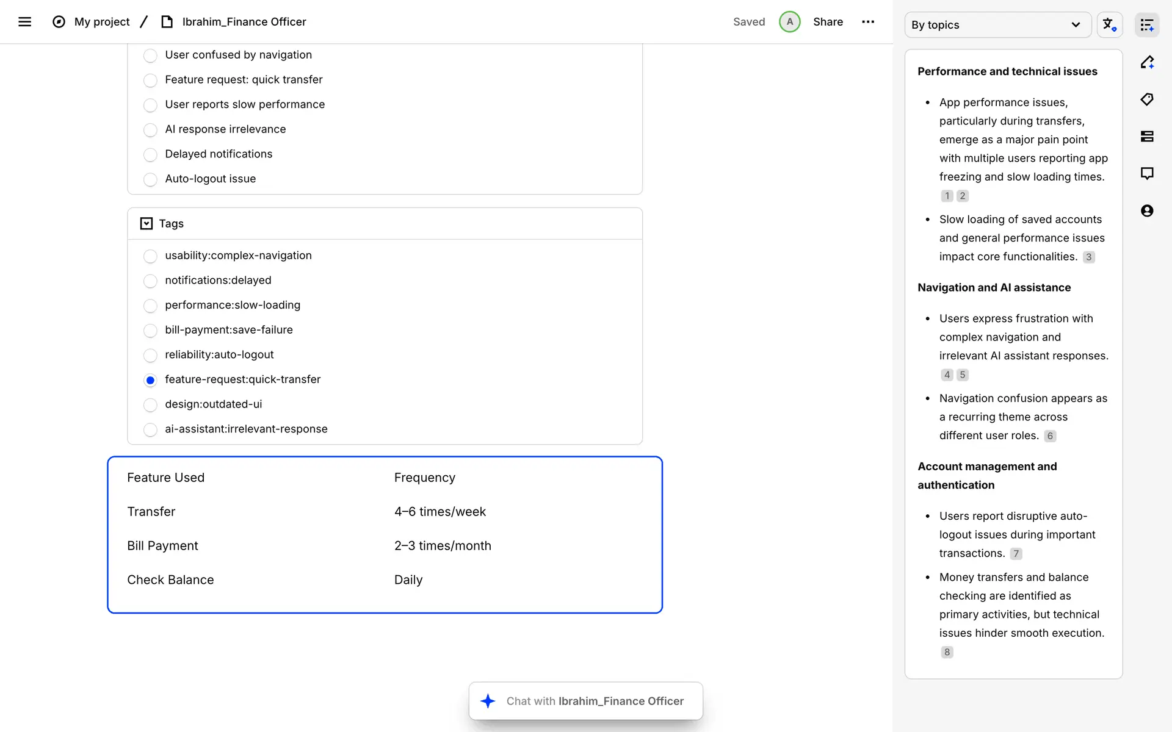This screenshot has height=732, width=1172.
Task: Click the user avatar A circle
Action: click(789, 22)
